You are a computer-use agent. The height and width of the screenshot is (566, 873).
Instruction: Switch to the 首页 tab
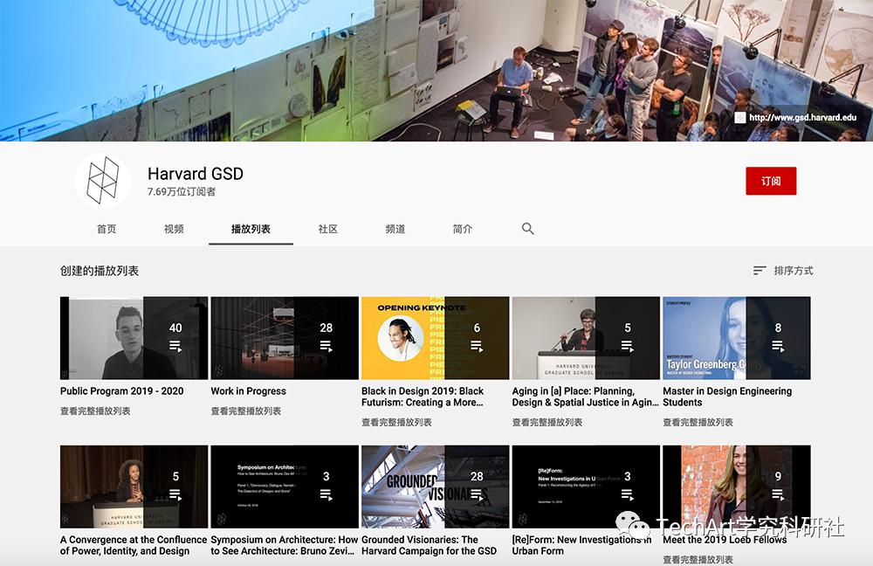coord(107,229)
